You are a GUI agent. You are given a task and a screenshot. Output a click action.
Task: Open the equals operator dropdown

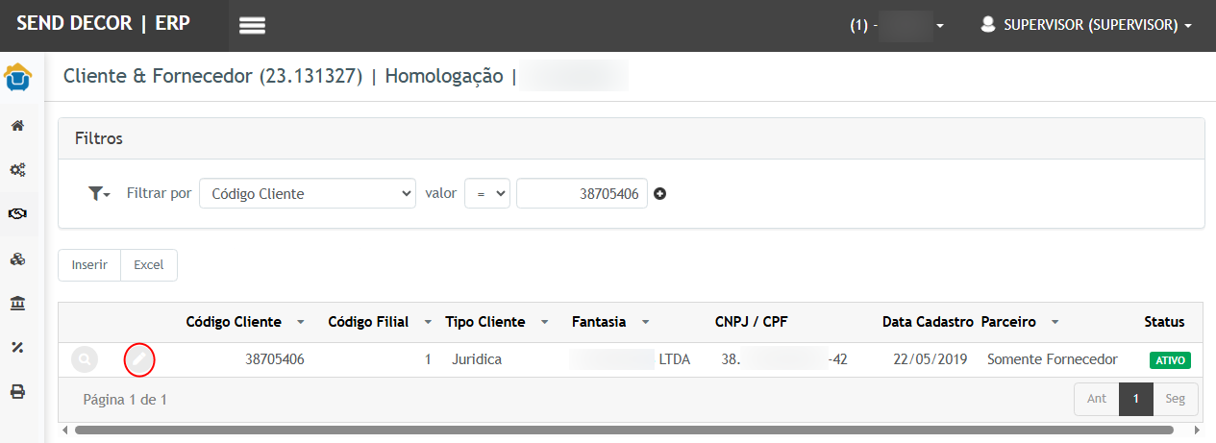click(486, 194)
